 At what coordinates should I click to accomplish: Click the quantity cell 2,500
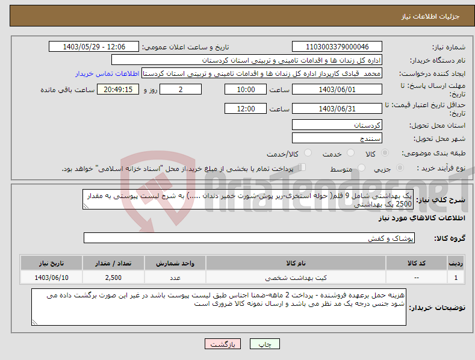click(x=113, y=278)
